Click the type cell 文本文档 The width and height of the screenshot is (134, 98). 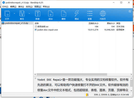pos(120,27)
